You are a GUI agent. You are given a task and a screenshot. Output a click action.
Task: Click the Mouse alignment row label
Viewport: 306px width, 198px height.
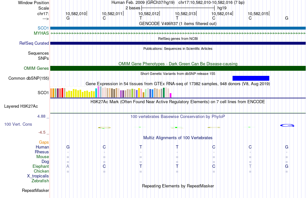[43, 157]
